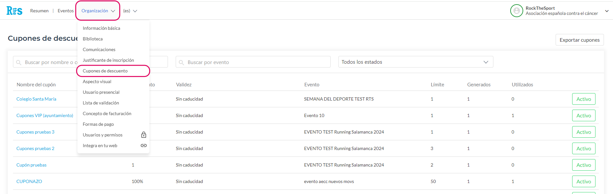Toggle Activo status for Cupones pruebas 3
Screen dimensions: 613x194
coord(584,132)
